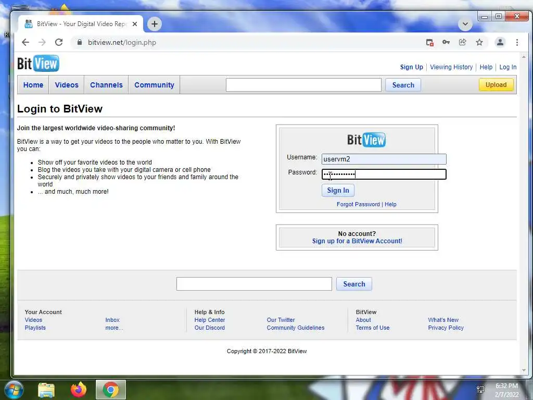Image resolution: width=533 pixels, height=400 pixels.
Task: Click the bottom Search button
Action: coord(354,284)
